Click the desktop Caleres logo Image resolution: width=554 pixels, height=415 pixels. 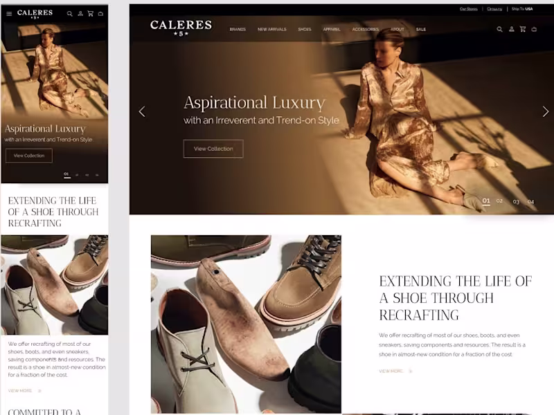pyautogui.click(x=181, y=28)
